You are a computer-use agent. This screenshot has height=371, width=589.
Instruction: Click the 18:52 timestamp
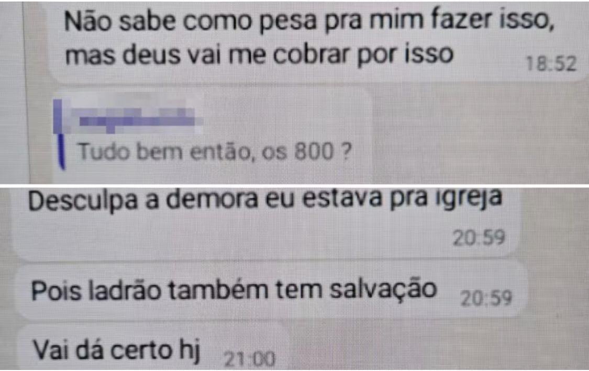point(551,64)
